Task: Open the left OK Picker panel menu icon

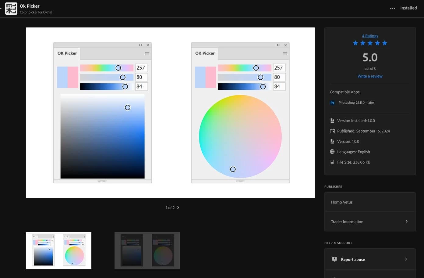Action: coord(147,54)
